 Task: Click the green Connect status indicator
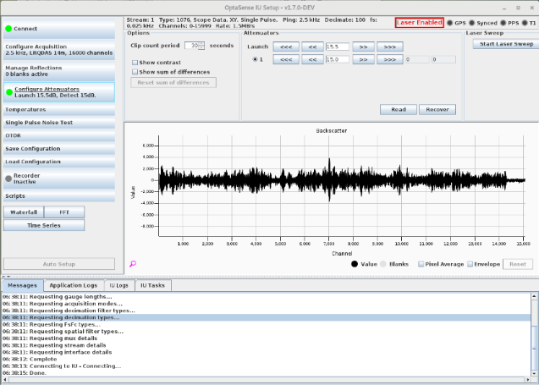8,29
